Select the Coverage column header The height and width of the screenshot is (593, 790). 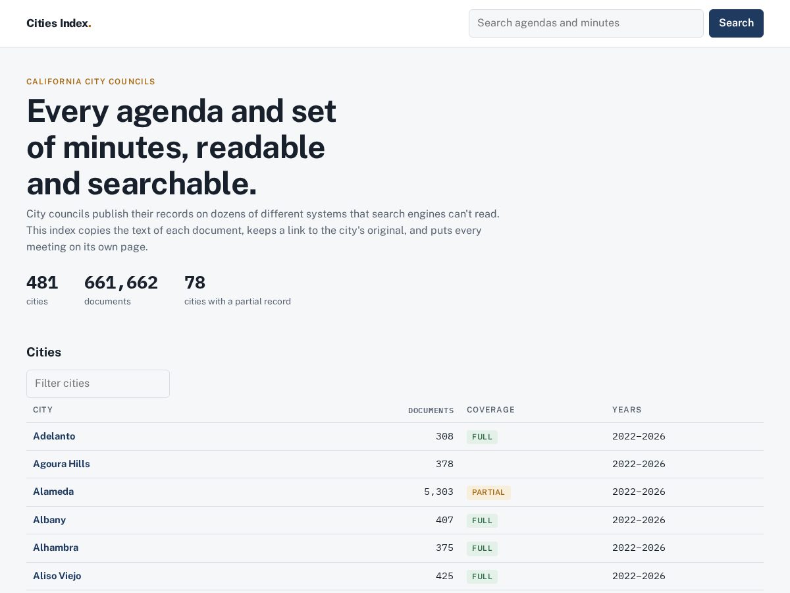[490, 410]
